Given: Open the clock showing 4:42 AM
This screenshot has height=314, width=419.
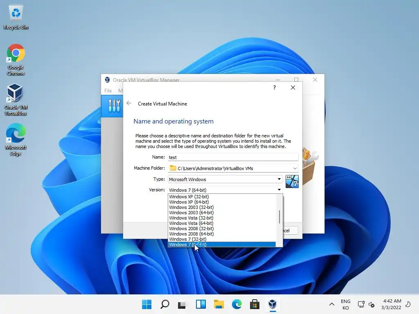Looking at the screenshot, I should 392,304.
